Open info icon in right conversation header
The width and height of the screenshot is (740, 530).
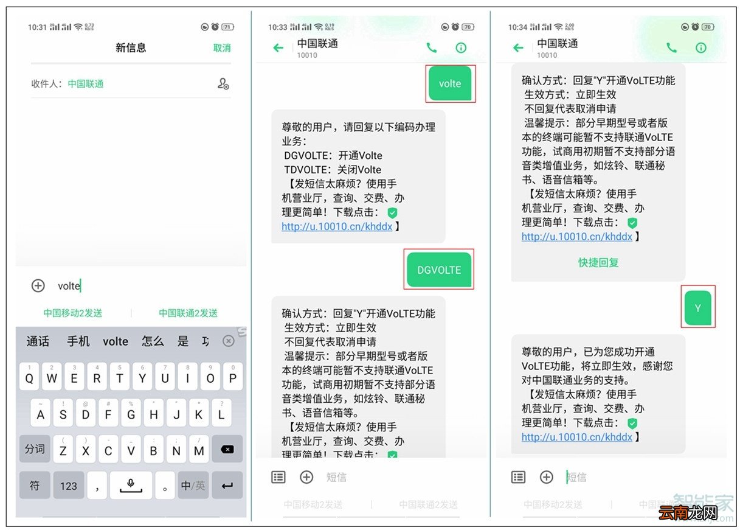(x=700, y=47)
